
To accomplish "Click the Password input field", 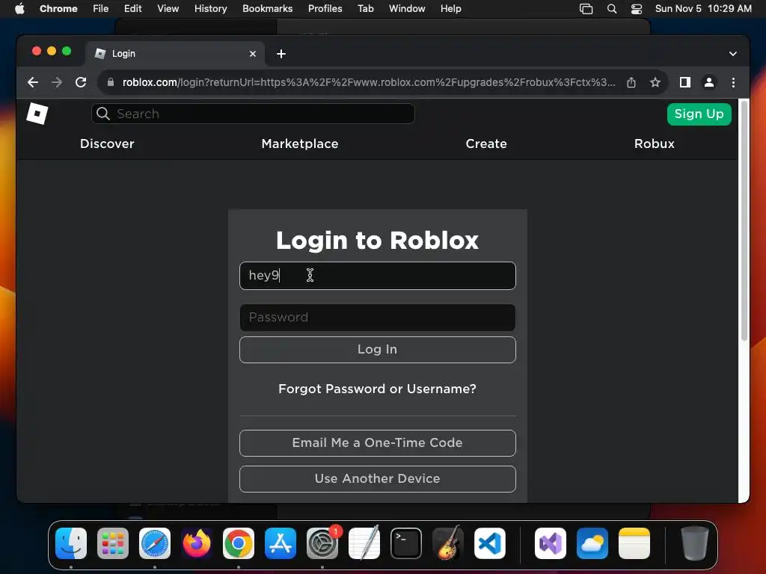I will [378, 318].
